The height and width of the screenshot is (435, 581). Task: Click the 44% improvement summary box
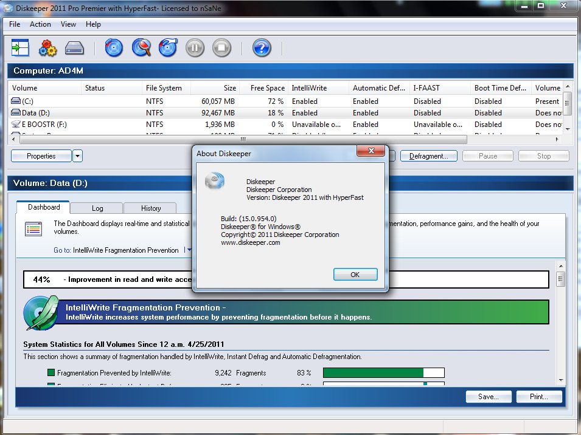[x=286, y=279]
